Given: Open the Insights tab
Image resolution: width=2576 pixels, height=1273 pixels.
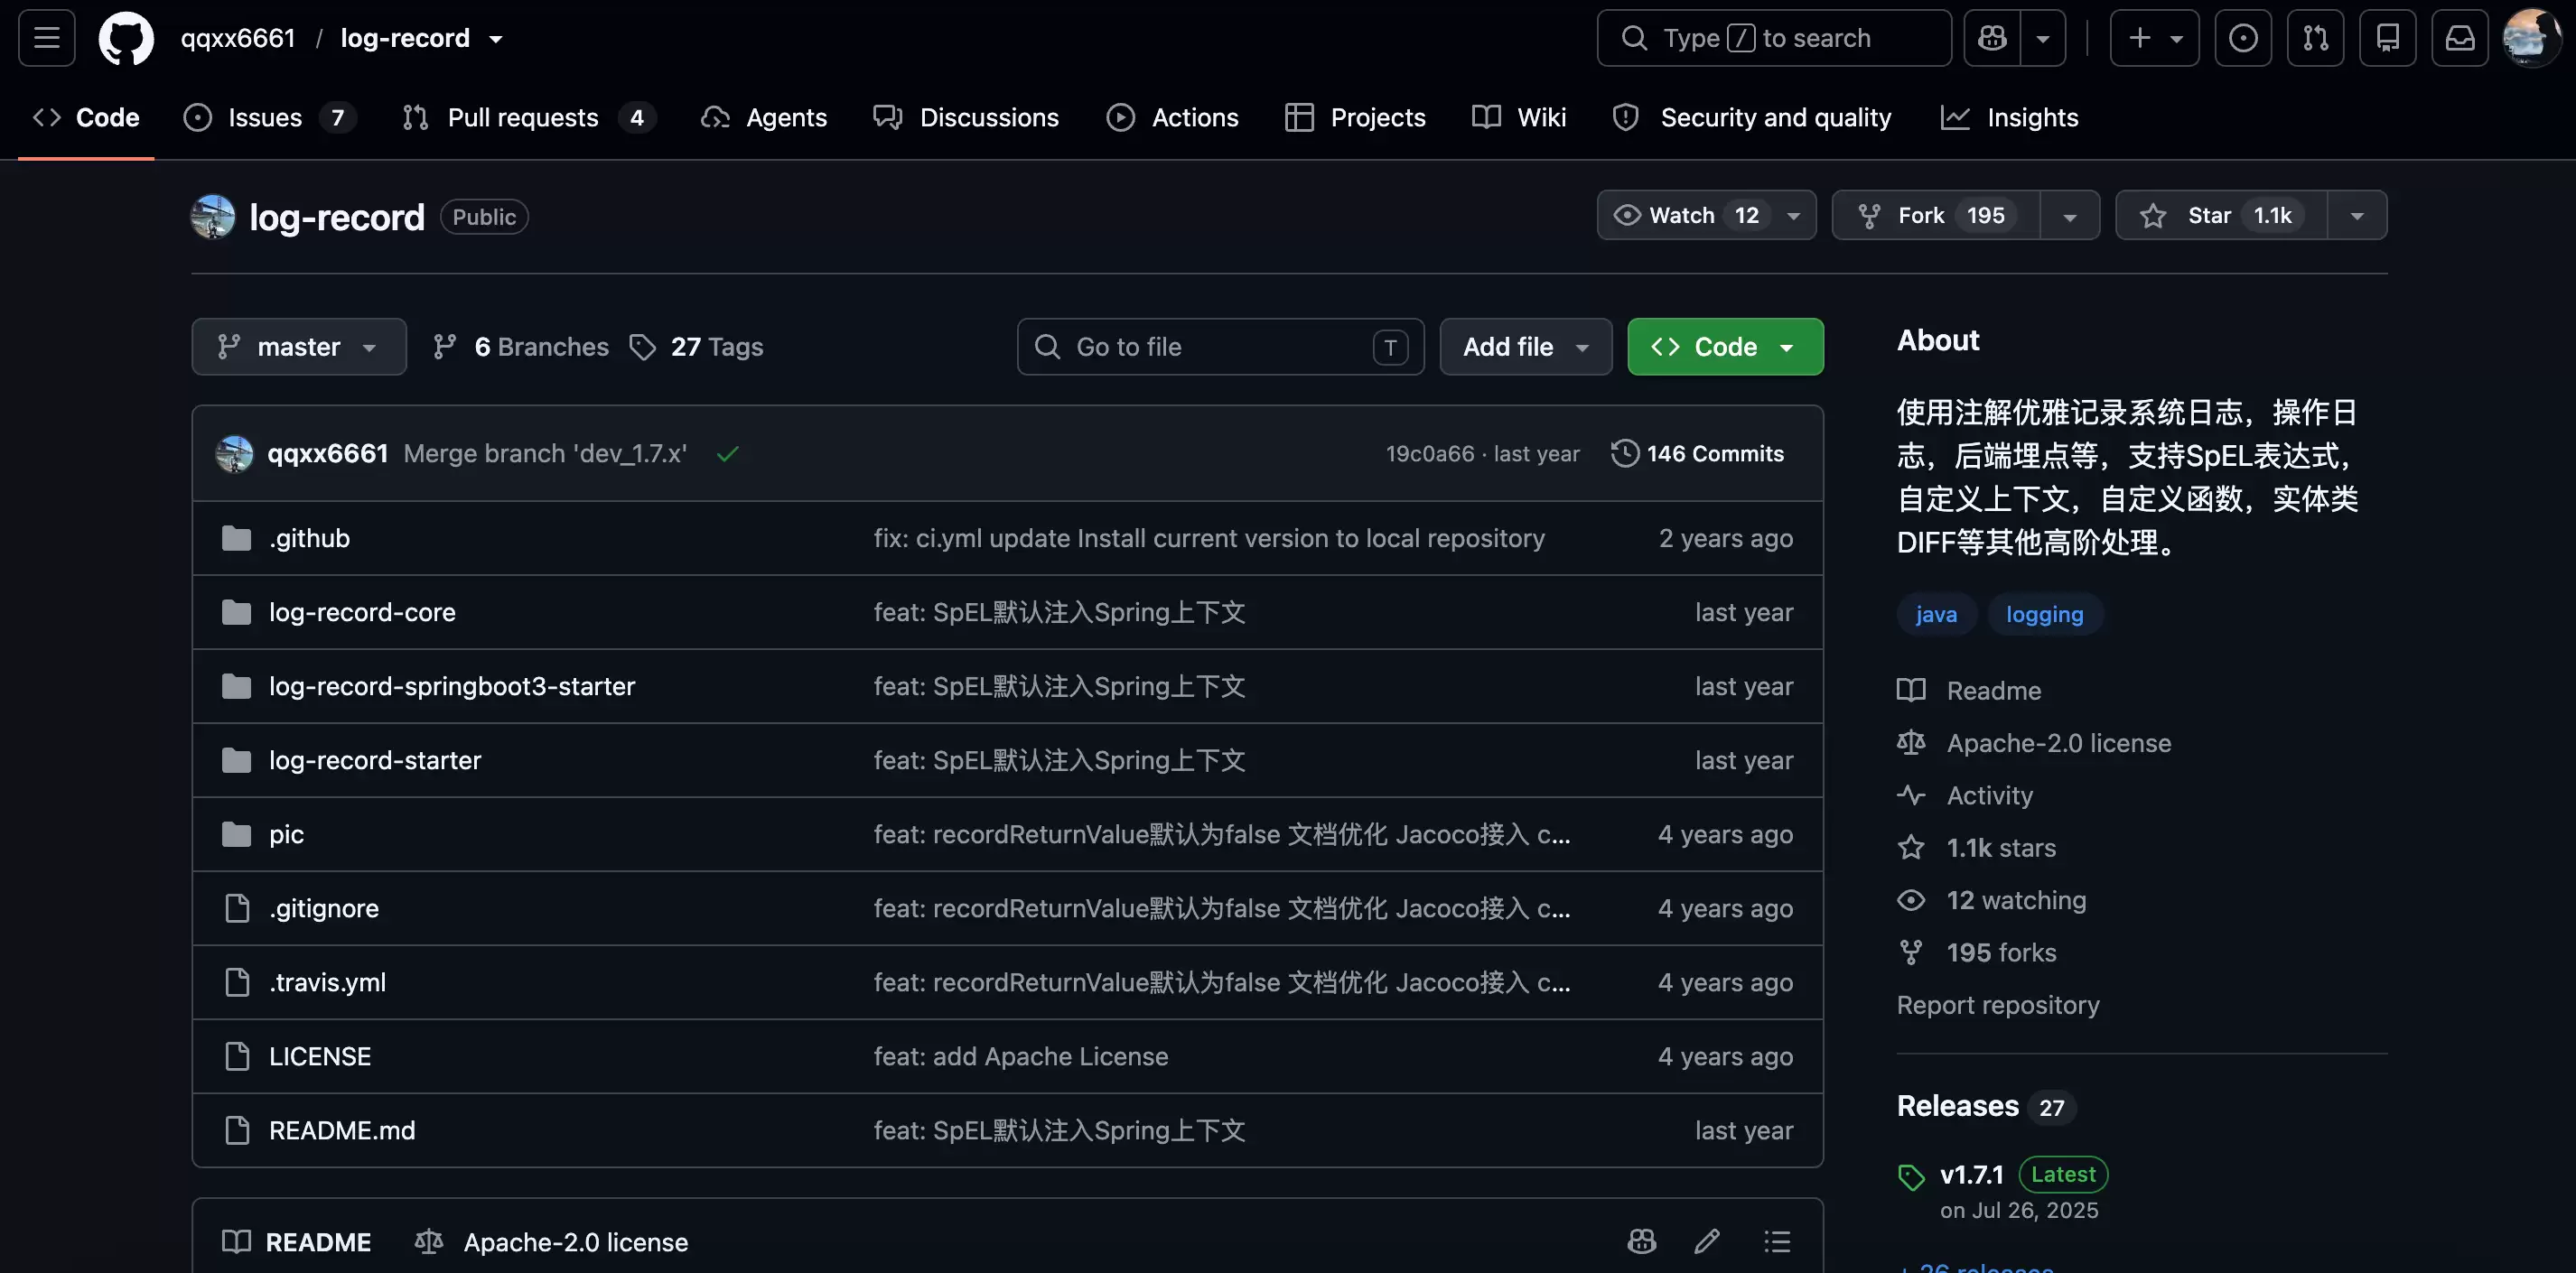Looking at the screenshot, I should (x=2010, y=118).
